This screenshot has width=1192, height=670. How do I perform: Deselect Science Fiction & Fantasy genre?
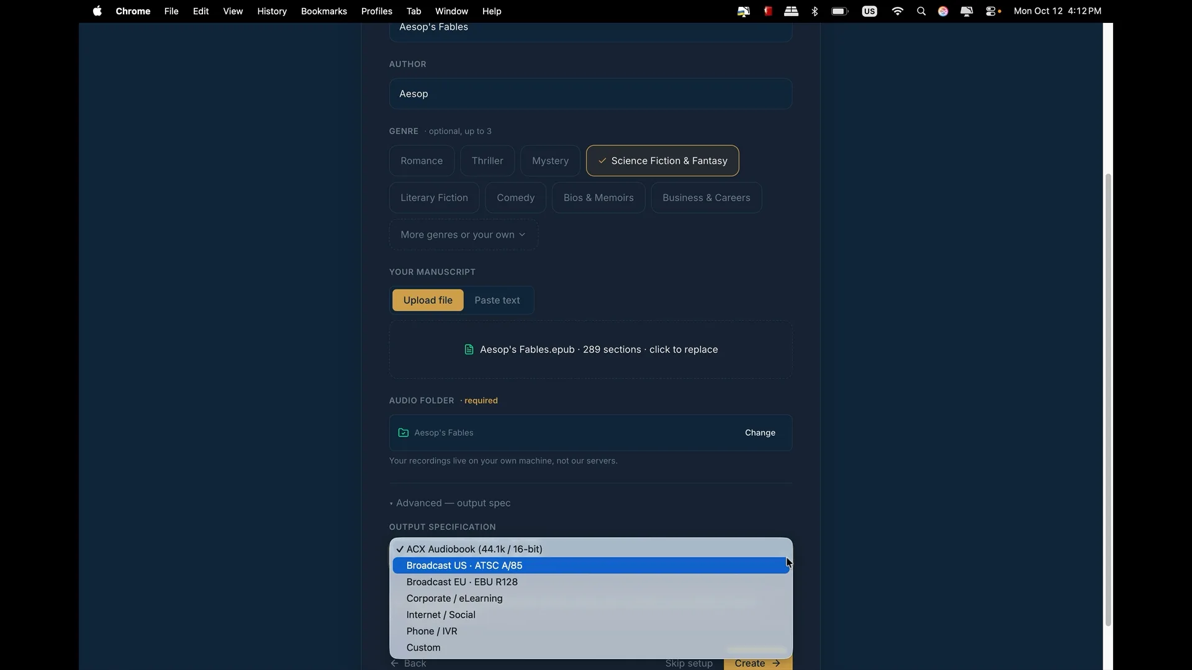662,161
